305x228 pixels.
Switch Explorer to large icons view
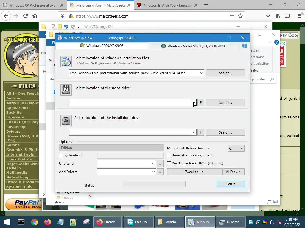[276, 202]
